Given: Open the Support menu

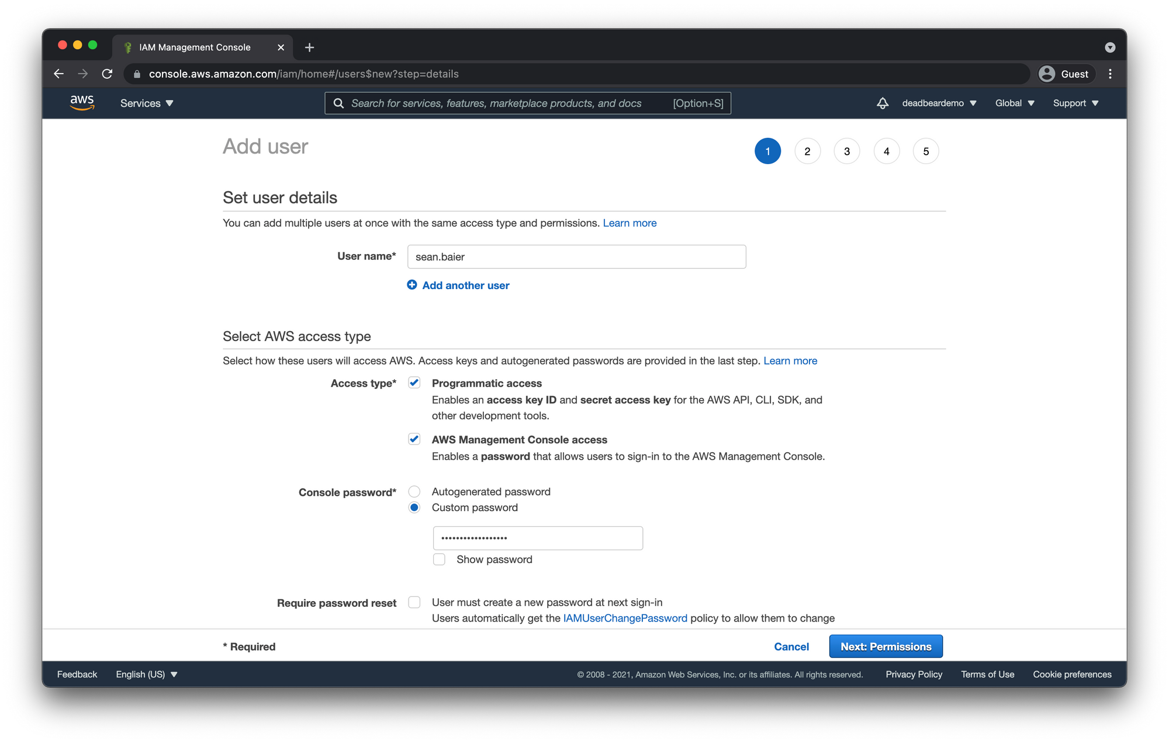Looking at the screenshot, I should 1075,103.
